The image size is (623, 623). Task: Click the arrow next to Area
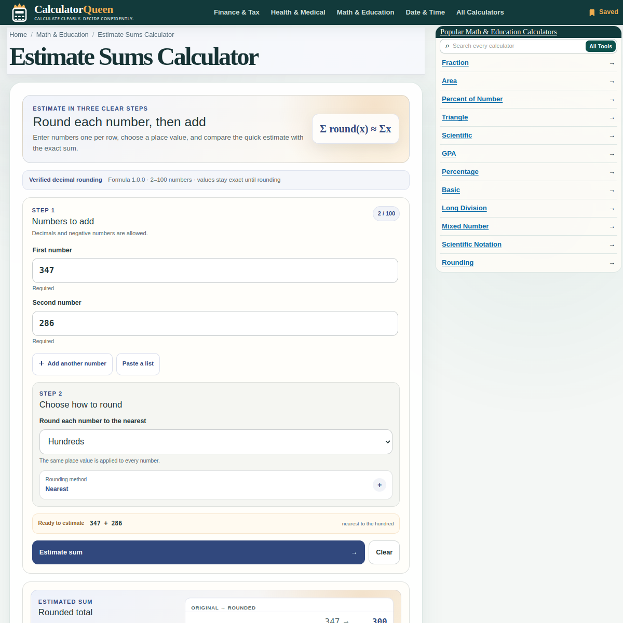tap(612, 82)
